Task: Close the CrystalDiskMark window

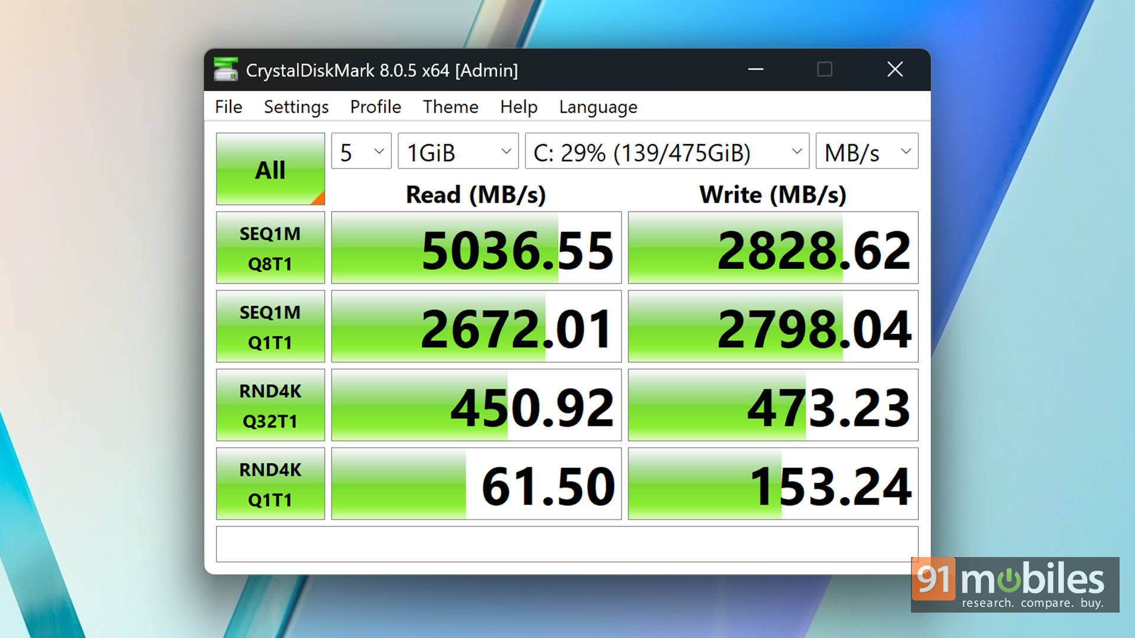Action: [x=895, y=70]
